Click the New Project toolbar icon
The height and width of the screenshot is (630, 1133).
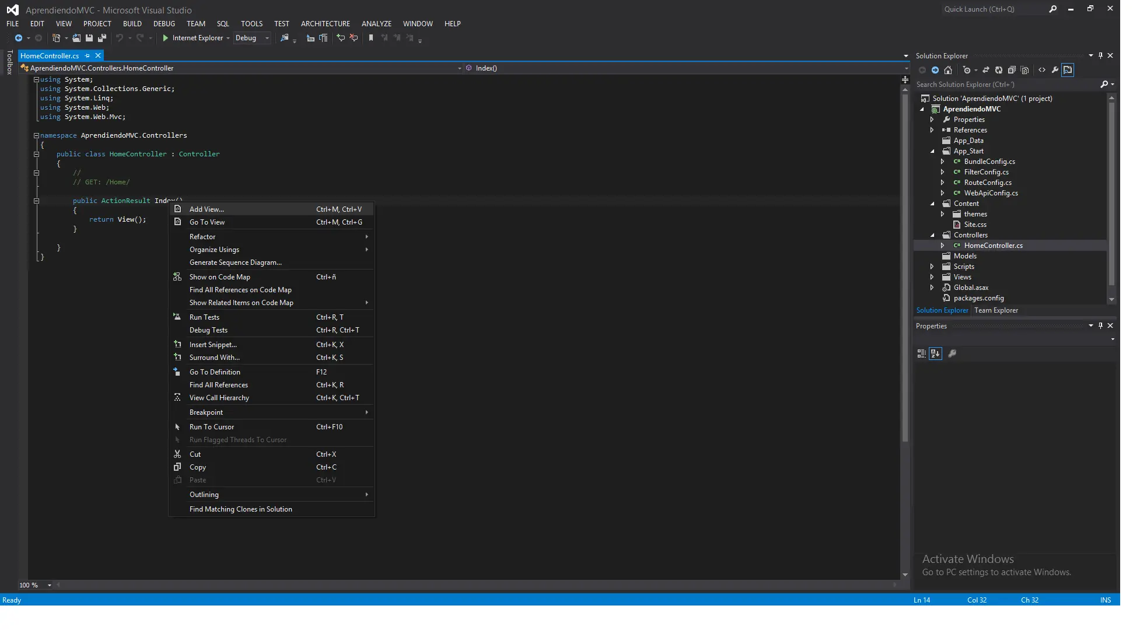coord(56,38)
